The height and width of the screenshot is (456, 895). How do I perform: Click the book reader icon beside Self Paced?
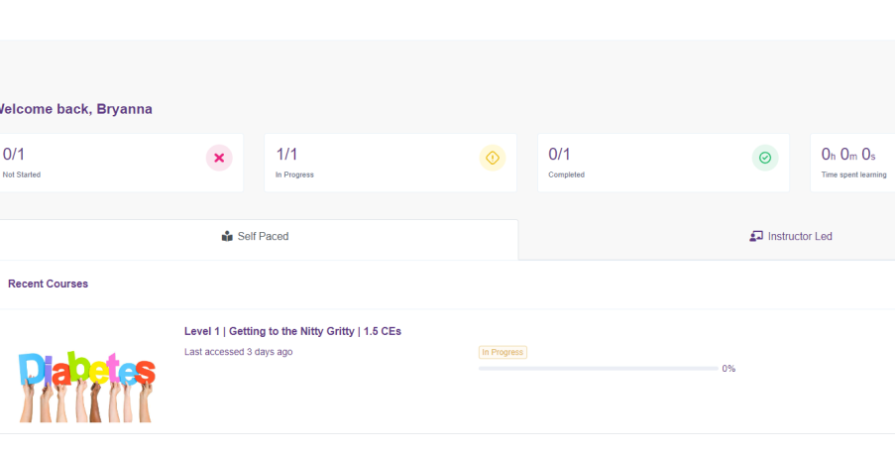[227, 237]
